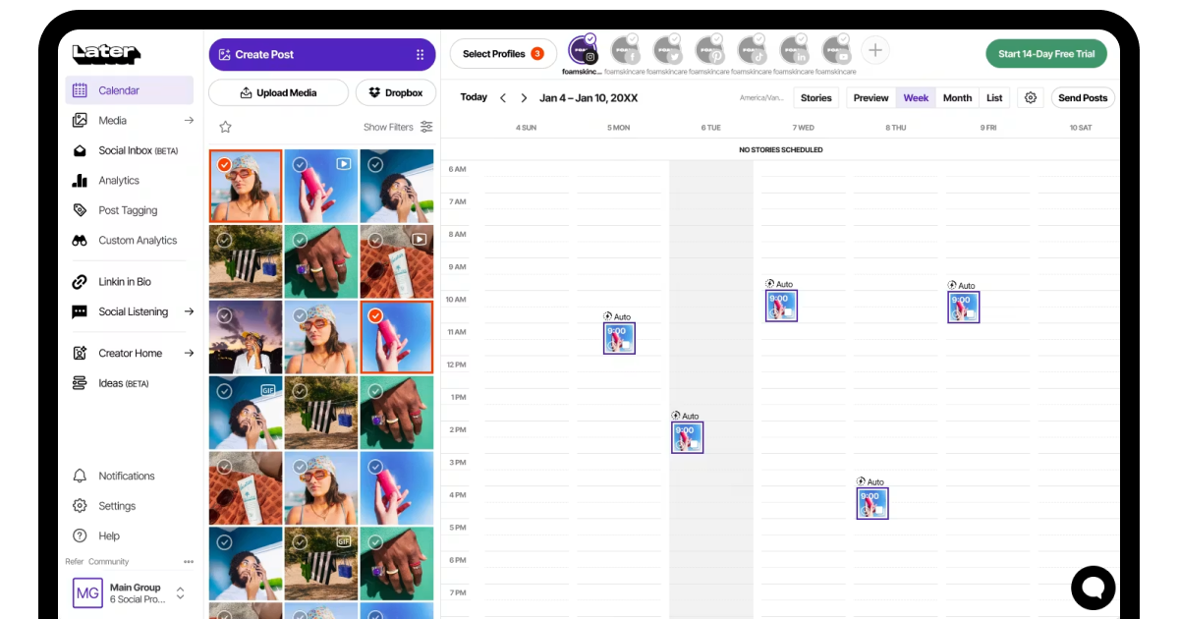Open Analytics from the bar chart icon

coord(80,181)
